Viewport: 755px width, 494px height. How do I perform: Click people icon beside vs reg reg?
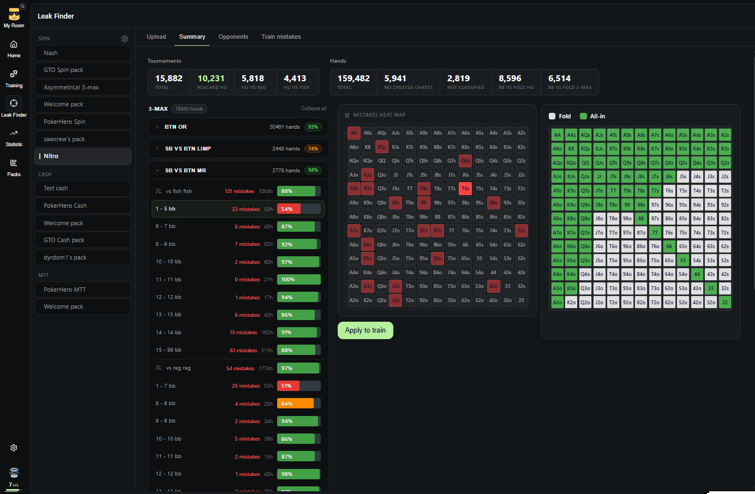(158, 368)
